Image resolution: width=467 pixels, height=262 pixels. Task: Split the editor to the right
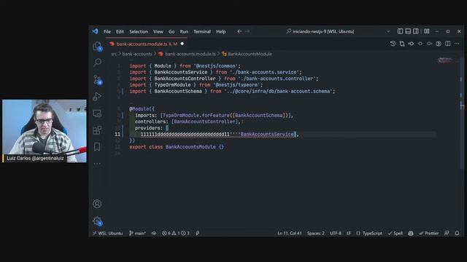point(447,44)
